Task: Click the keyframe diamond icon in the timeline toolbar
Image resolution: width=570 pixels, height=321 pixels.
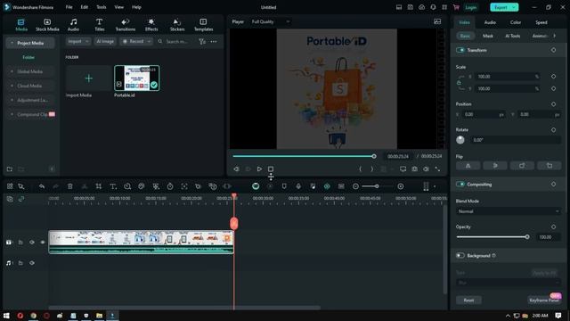Action: (327, 186)
